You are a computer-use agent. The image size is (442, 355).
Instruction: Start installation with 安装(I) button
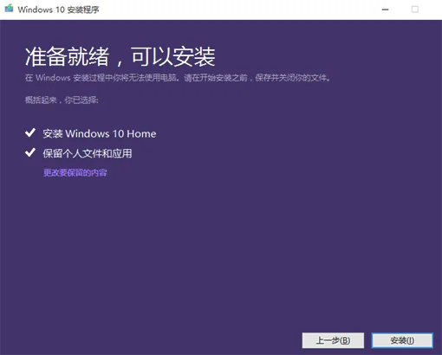point(402,340)
